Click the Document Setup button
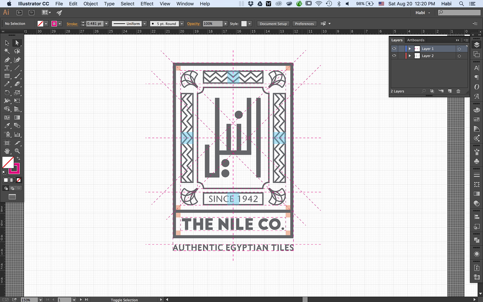483x302 pixels. [273, 24]
